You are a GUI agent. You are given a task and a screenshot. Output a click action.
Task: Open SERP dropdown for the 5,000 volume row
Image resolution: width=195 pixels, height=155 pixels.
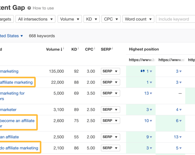coord(110,93)
